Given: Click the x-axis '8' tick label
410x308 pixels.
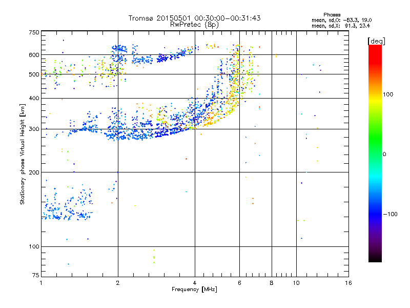Looking at the screenshot, I should [x=272, y=283].
